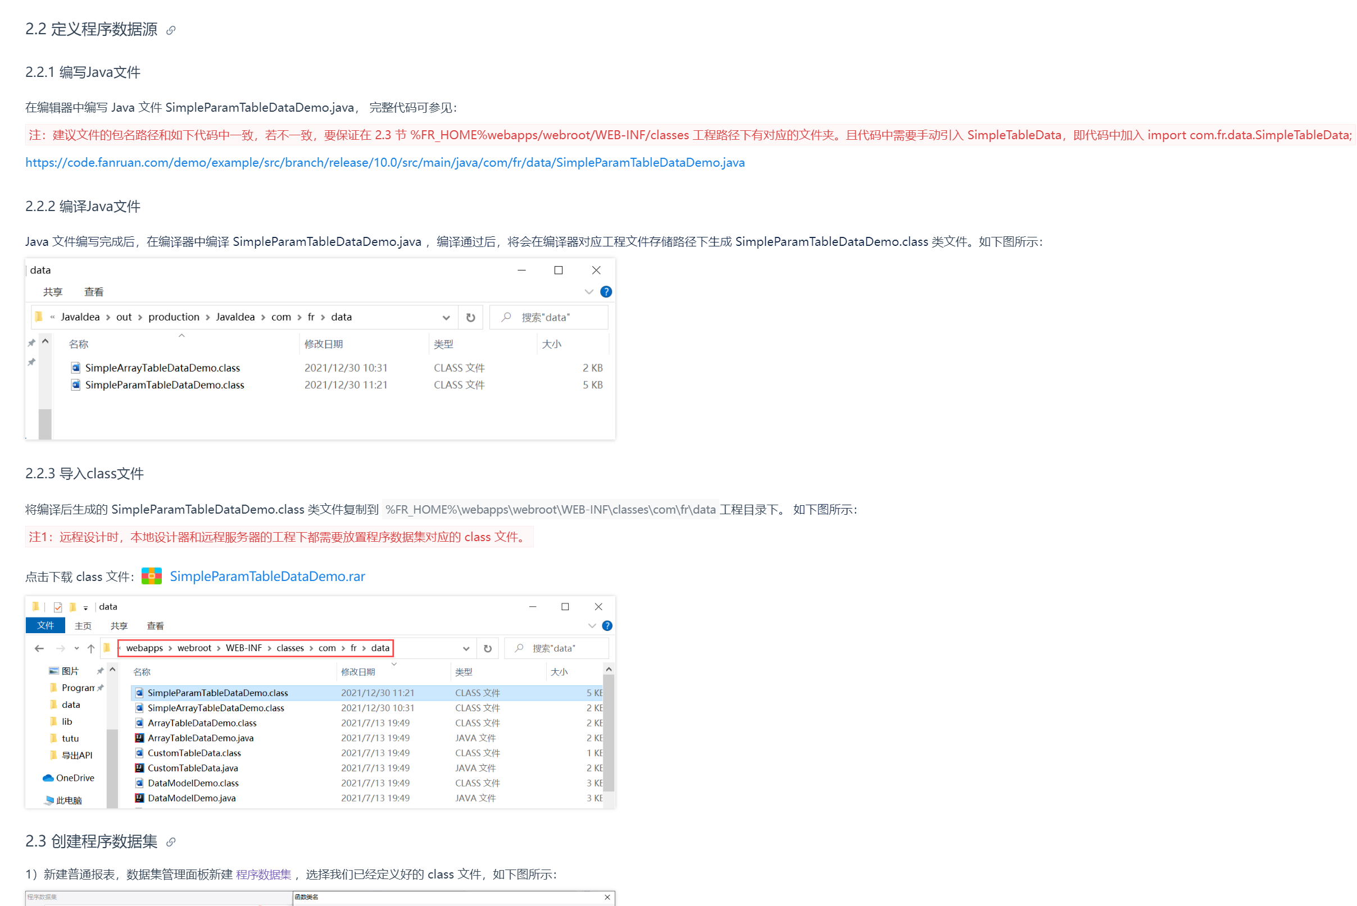The height and width of the screenshot is (906, 1357).
Task: Click the back arrow in the lower explorer window
Action: click(39, 648)
